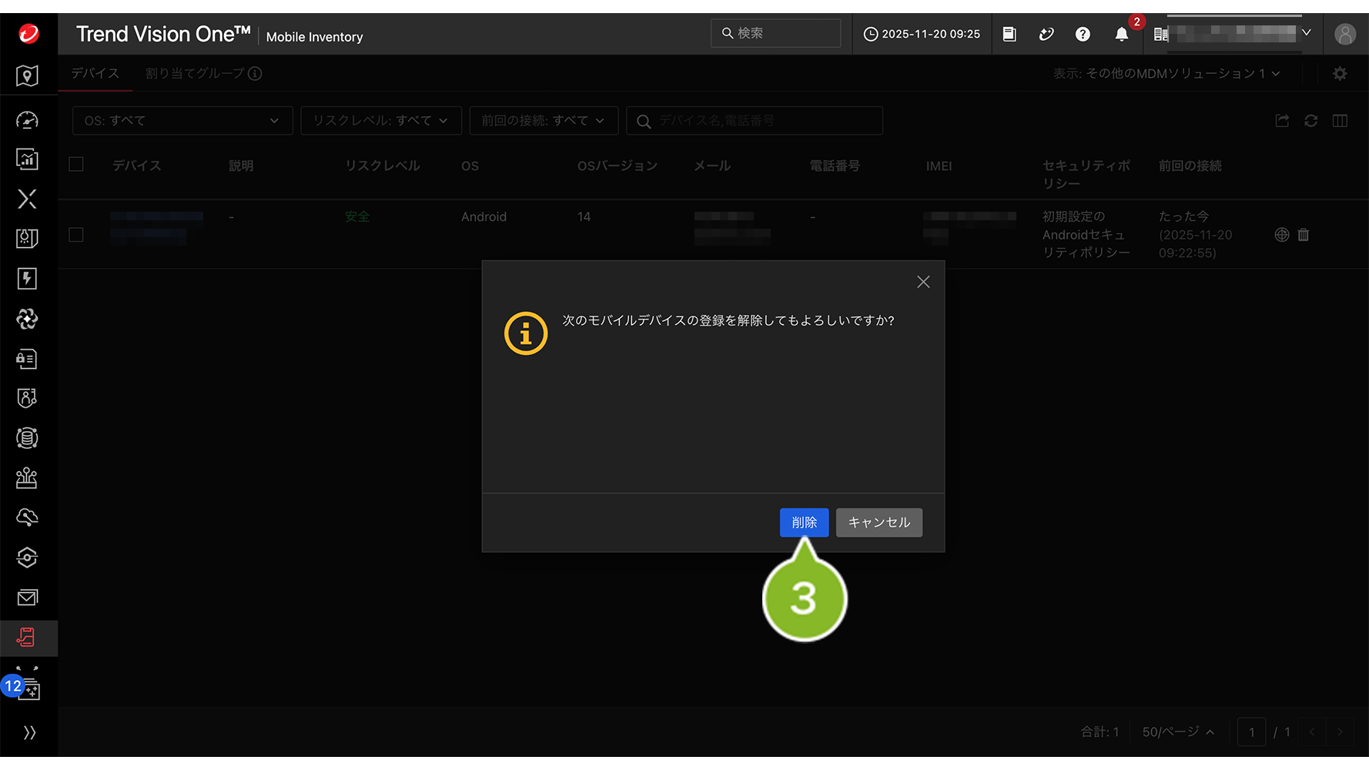Image resolution: width=1369 pixels, height=770 pixels.
Task: Toggle the select-all devices checkbox
Action: [76, 164]
